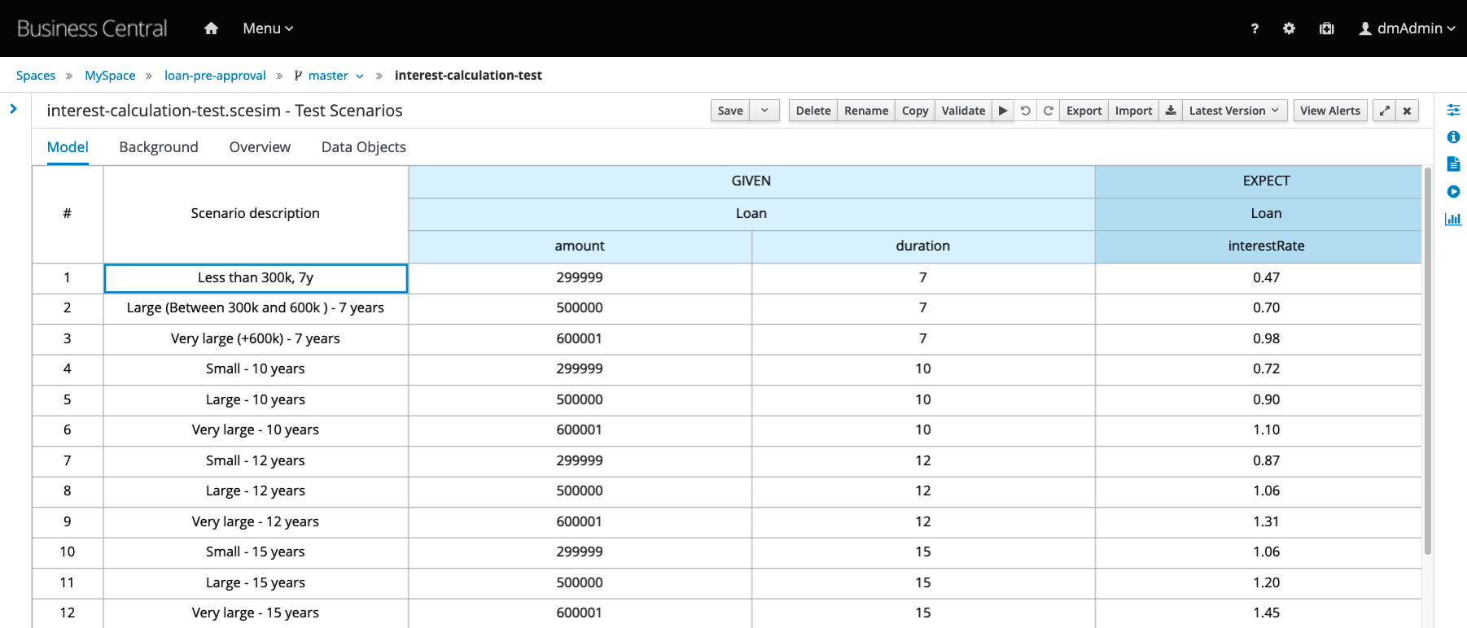Click the Export button

[1084, 111]
